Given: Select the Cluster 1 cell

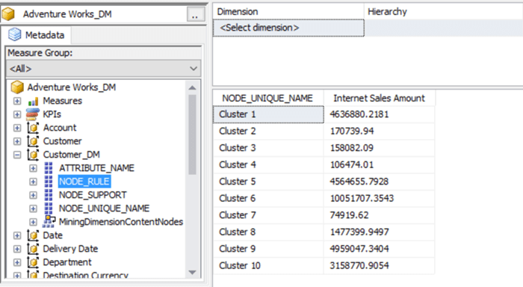Looking at the screenshot, I should point(268,114).
